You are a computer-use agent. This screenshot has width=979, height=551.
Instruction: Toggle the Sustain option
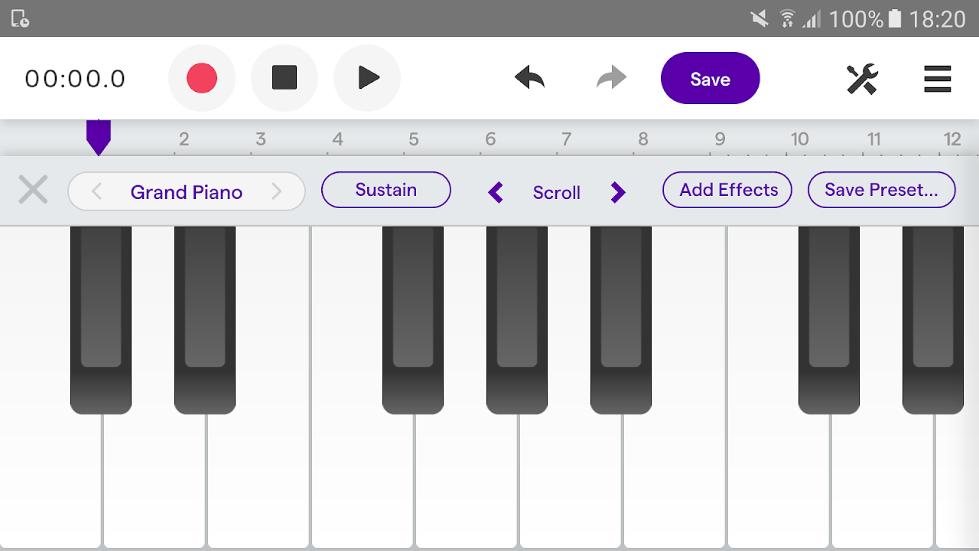point(386,190)
